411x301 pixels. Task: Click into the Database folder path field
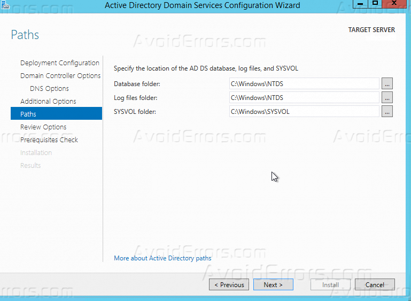(304, 83)
